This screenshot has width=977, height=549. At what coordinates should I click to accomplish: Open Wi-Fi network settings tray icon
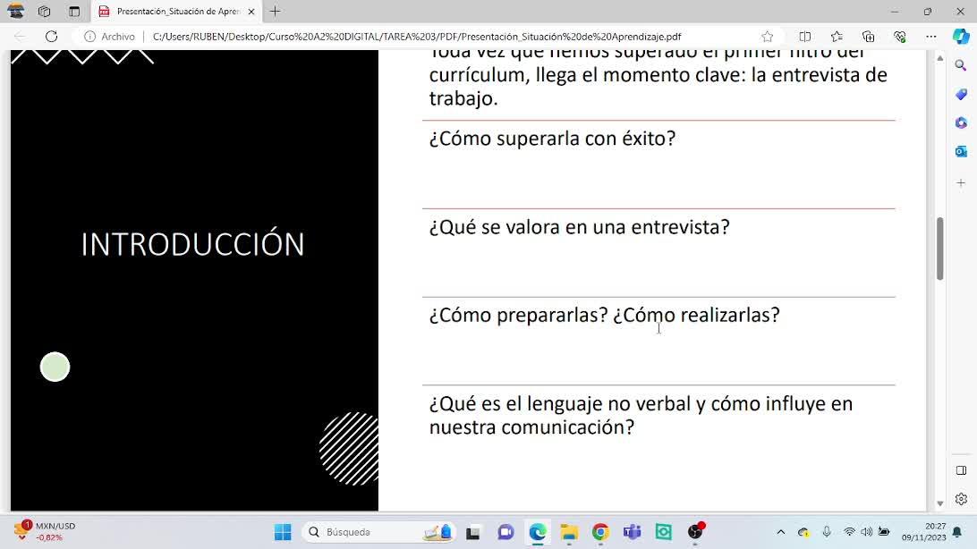click(x=849, y=532)
